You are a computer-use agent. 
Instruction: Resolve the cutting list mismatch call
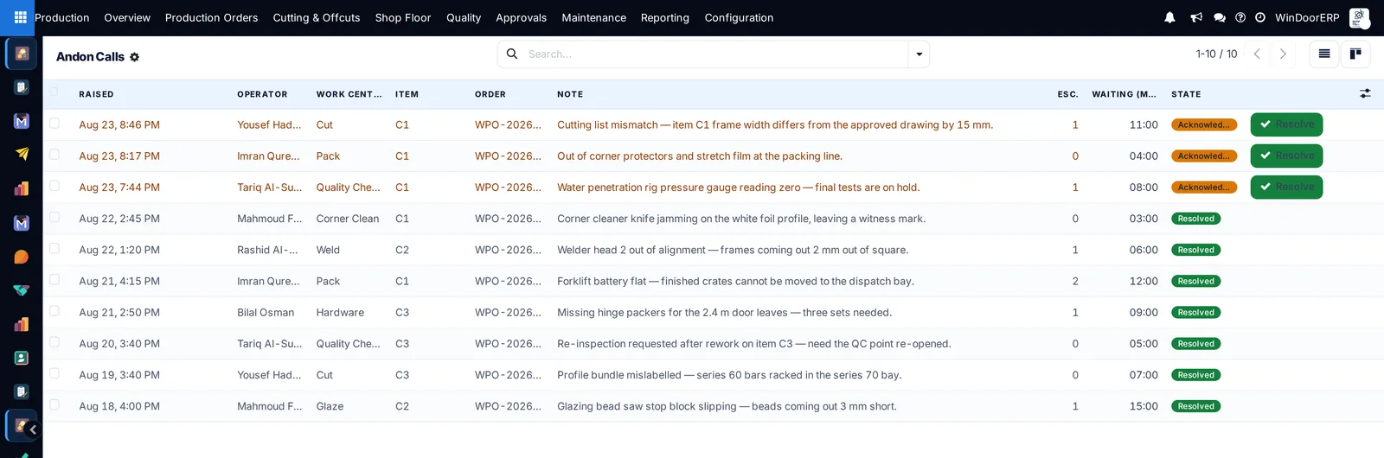pos(1286,124)
